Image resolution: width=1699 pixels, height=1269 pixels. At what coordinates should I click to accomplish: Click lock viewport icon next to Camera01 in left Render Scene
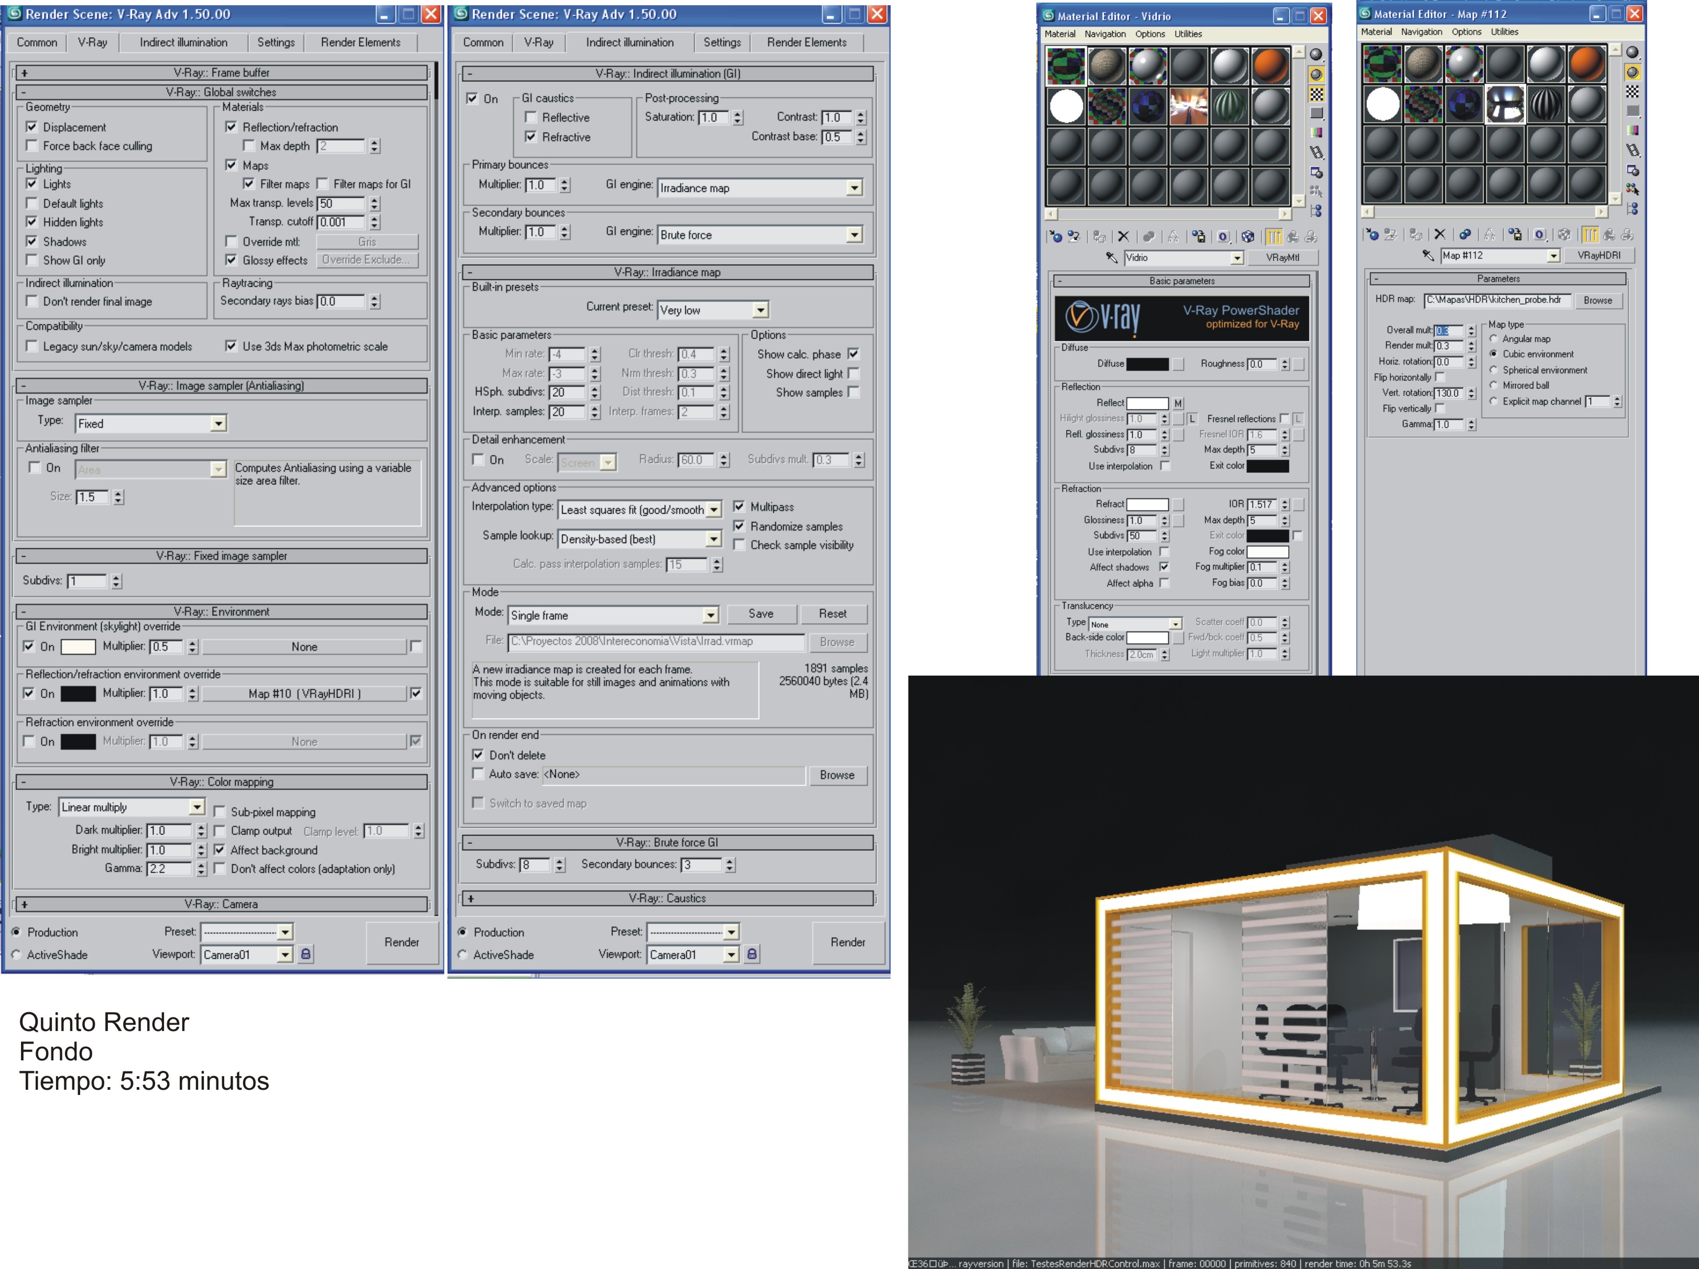point(305,954)
